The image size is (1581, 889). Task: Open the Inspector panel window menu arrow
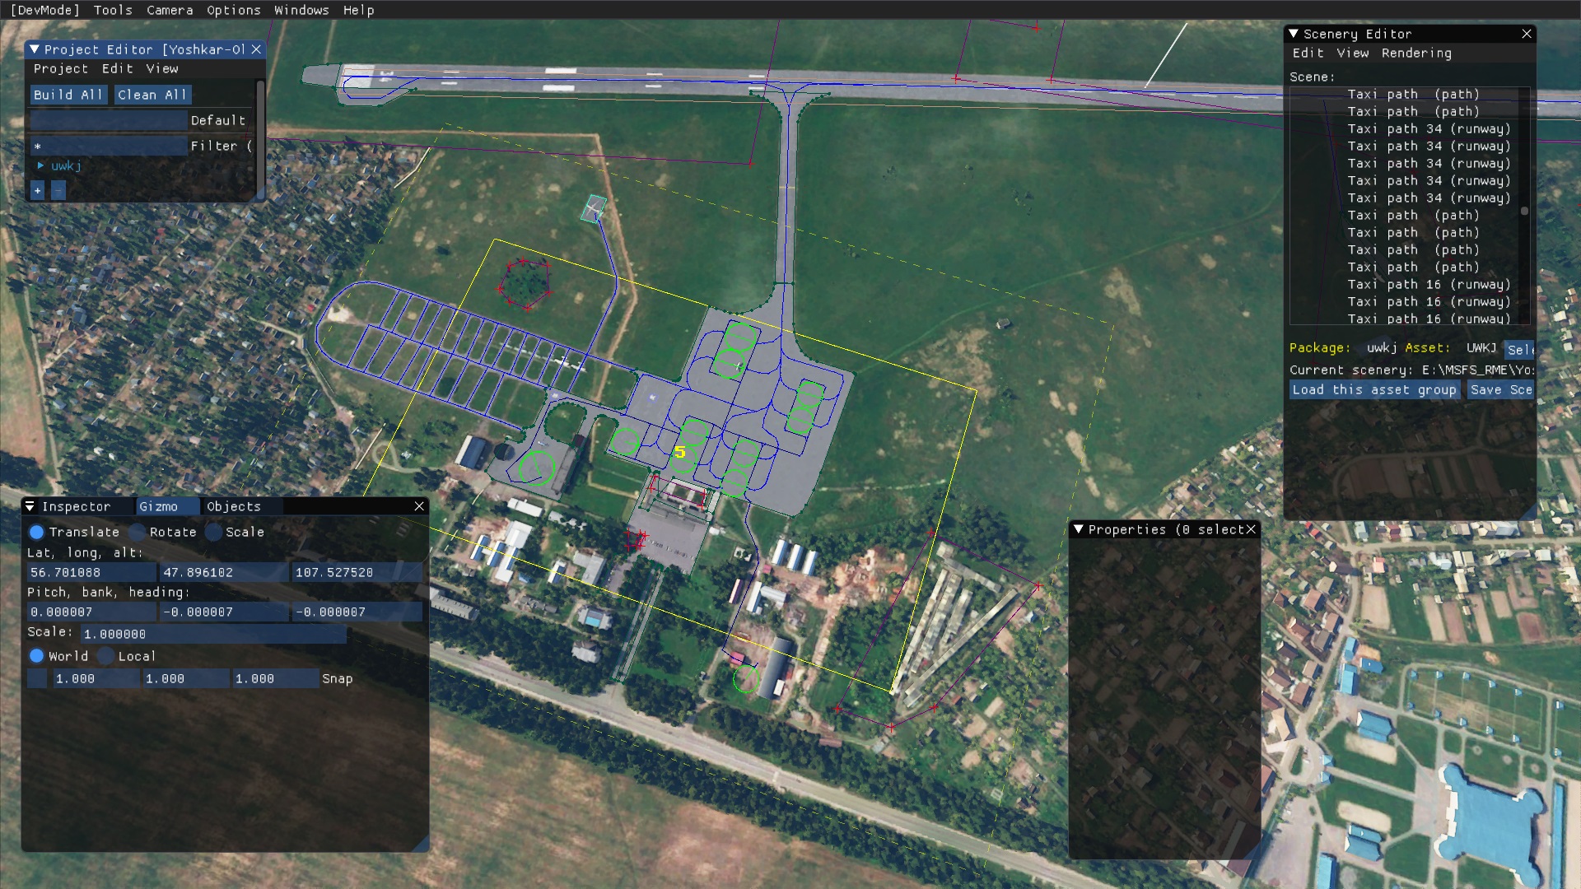30,506
